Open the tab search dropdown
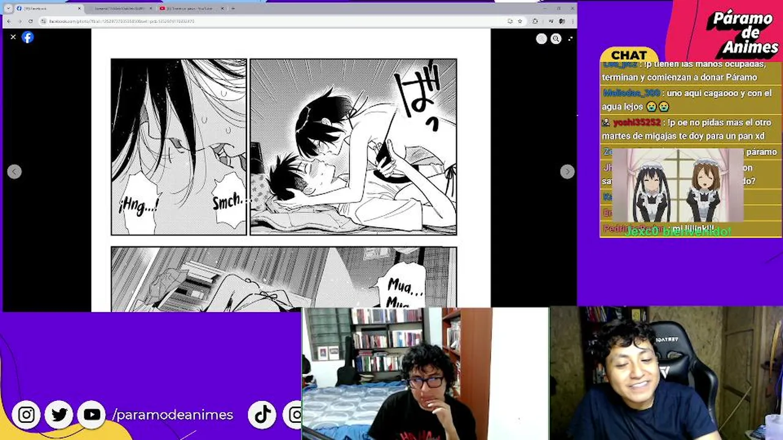This screenshot has width=783, height=440. click(8, 9)
